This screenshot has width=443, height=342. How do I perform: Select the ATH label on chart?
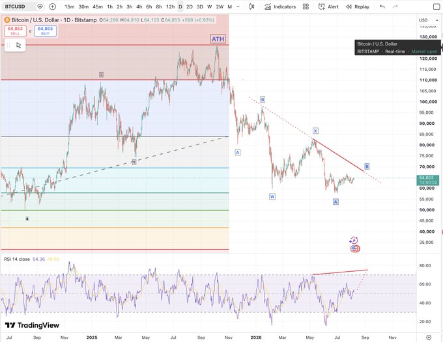[218, 39]
